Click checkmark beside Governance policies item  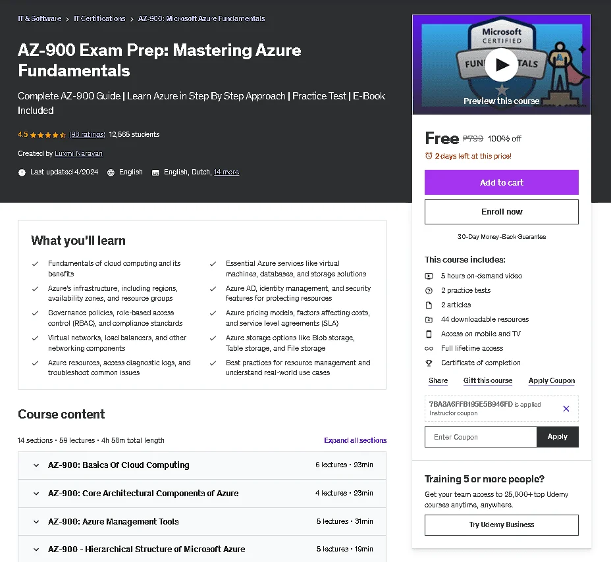[35, 313]
